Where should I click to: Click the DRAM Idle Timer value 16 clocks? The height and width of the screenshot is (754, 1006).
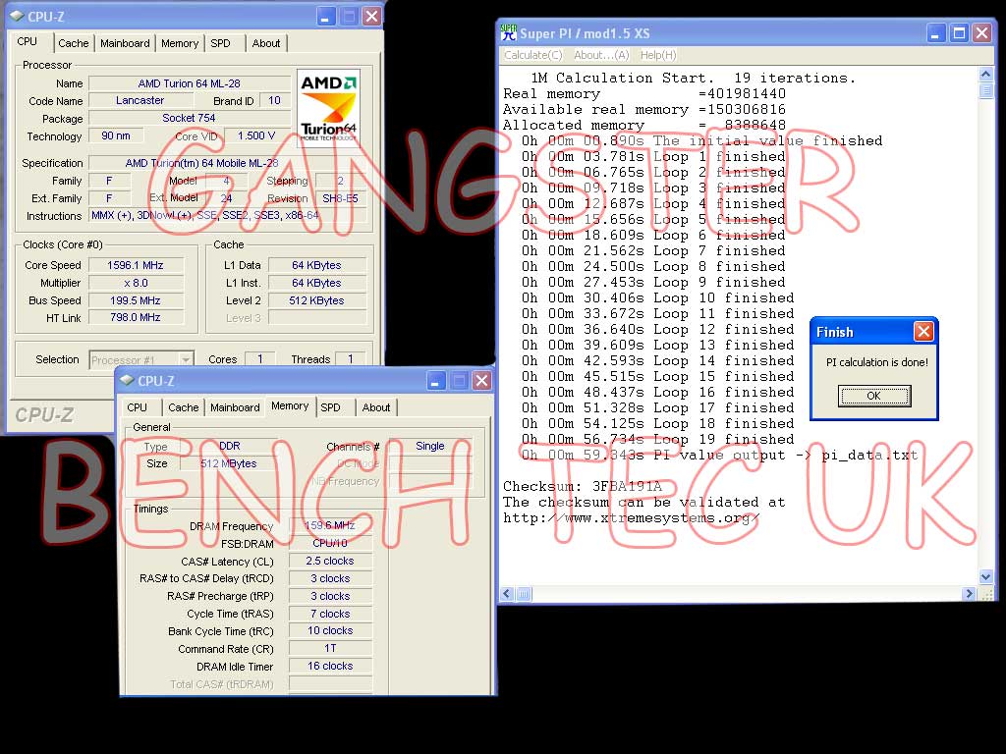[x=330, y=666]
